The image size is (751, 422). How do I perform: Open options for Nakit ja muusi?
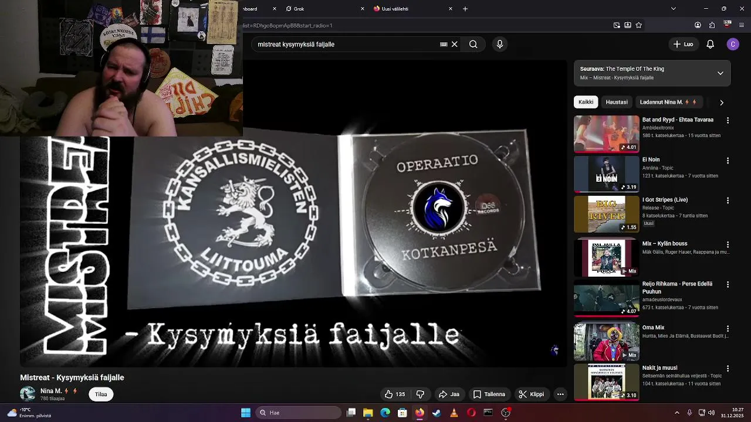(728, 369)
